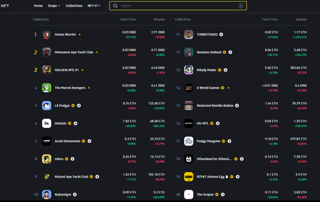The image size is (320, 202).
Task: Click the Milady Maker avatar icon
Action: [x=189, y=70]
